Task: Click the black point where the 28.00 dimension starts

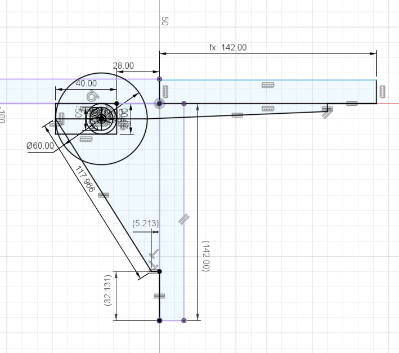Action: click(x=116, y=104)
